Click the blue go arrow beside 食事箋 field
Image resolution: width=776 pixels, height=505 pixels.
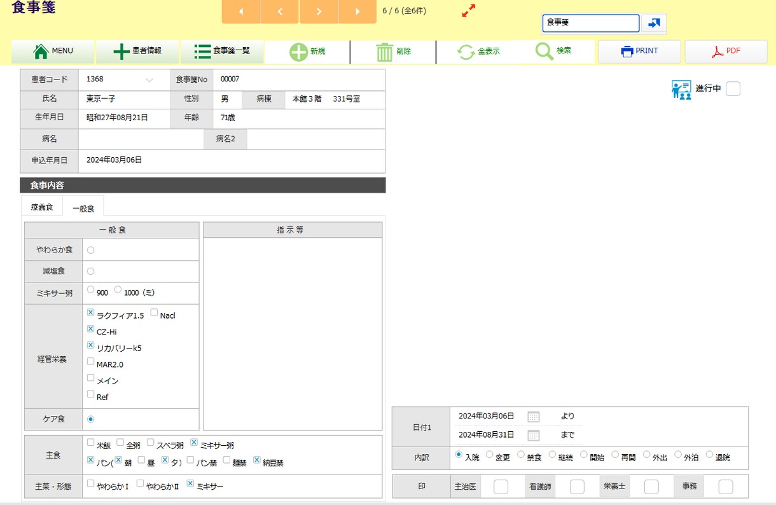tap(654, 23)
